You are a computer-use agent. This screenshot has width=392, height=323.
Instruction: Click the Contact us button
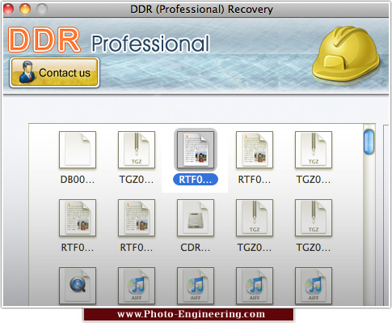click(55, 73)
